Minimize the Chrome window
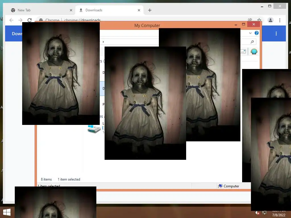Viewport: 291px width, 218px height. coord(262,7)
